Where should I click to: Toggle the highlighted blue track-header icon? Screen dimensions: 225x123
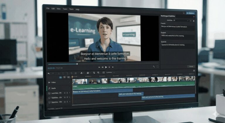[61, 77]
